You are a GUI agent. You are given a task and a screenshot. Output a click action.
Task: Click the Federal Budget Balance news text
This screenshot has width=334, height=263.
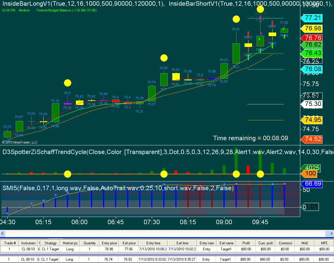pyautogui.click(x=67, y=10)
